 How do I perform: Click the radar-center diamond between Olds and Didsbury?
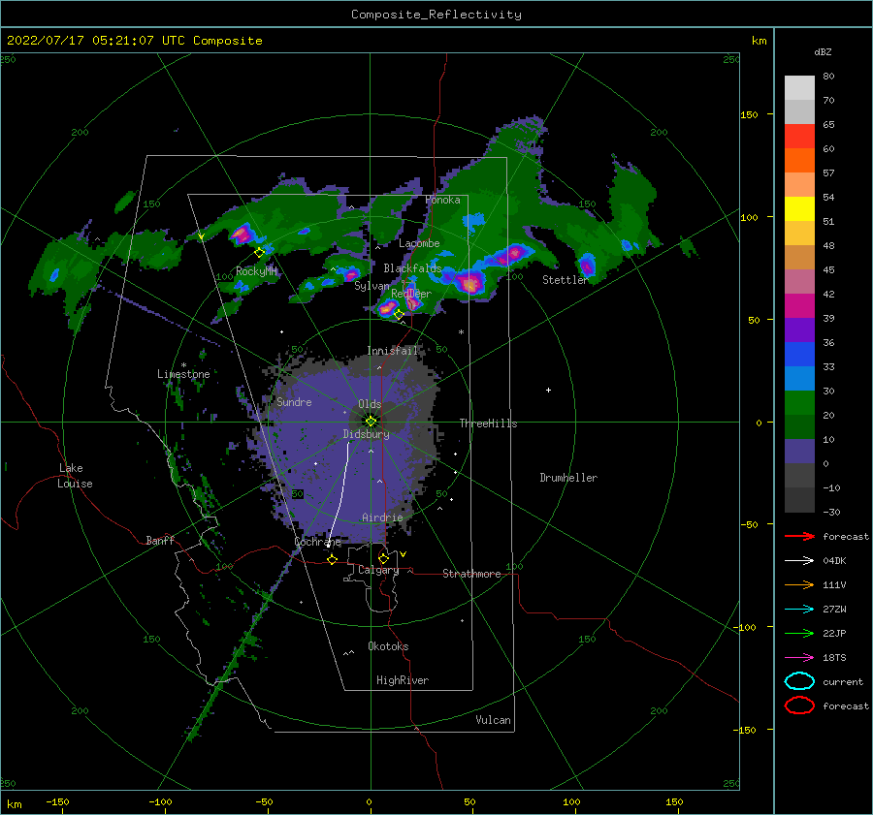click(x=371, y=422)
